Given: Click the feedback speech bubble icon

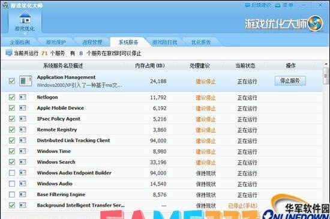Looking at the screenshot, I should click(x=247, y=5).
